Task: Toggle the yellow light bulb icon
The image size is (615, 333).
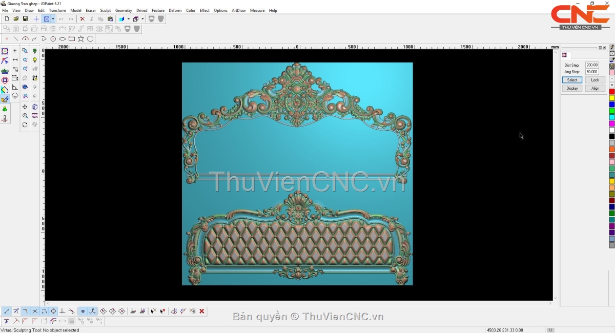Action: click(35, 60)
